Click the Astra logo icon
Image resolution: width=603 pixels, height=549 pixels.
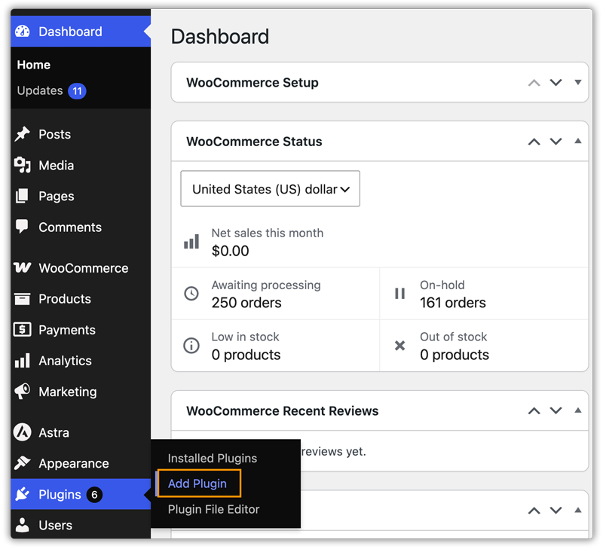(x=23, y=432)
